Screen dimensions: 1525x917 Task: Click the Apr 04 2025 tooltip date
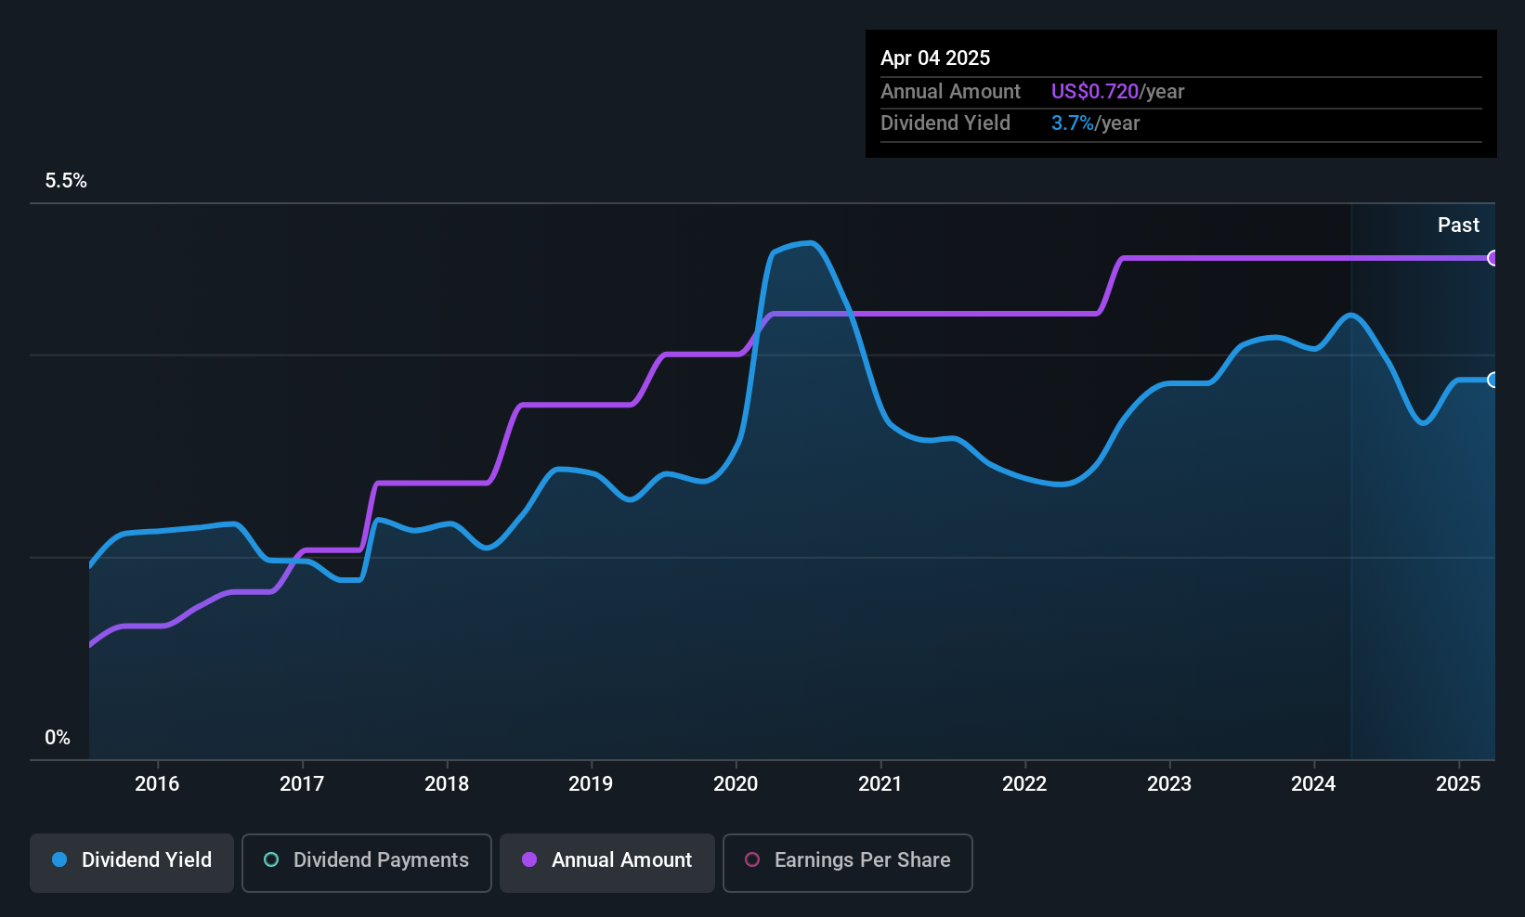[x=935, y=58]
